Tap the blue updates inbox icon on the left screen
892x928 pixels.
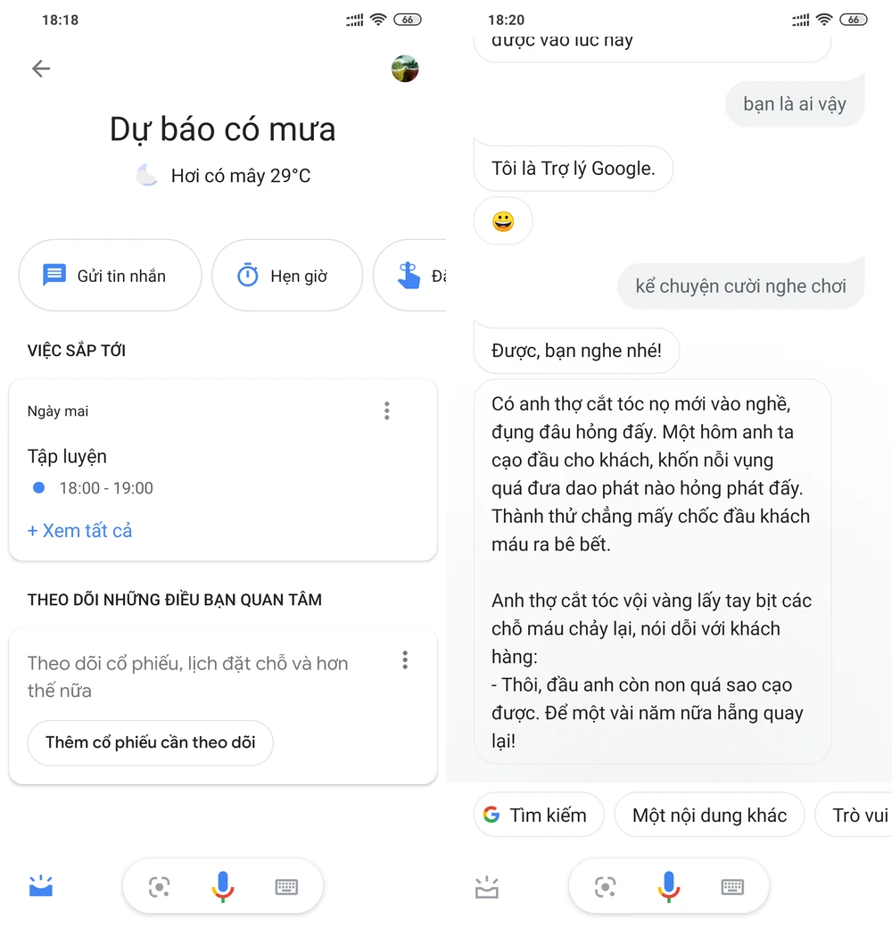click(x=41, y=886)
